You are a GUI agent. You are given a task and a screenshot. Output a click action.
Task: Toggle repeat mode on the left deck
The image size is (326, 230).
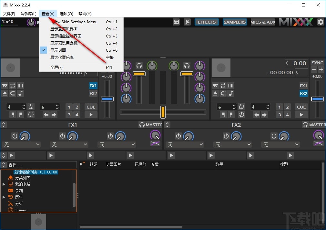(x=13, y=86)
